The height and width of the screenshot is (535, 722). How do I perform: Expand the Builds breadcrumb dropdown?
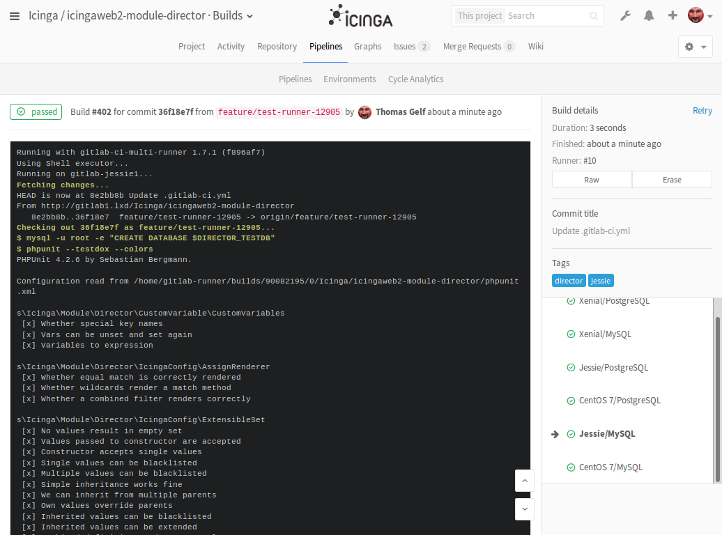pyautogui.click(x=249, y=16)
